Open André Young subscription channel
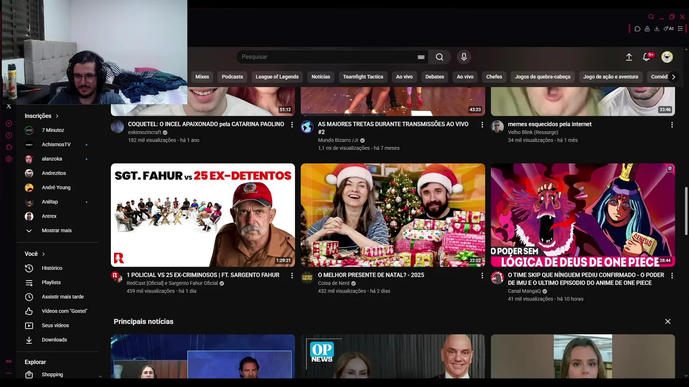 click(57, 188)
